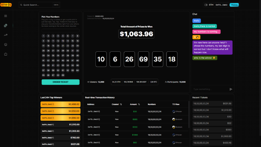Open Etherscan link for the $60 transaction
261x147 pixels.
(177, 143)
